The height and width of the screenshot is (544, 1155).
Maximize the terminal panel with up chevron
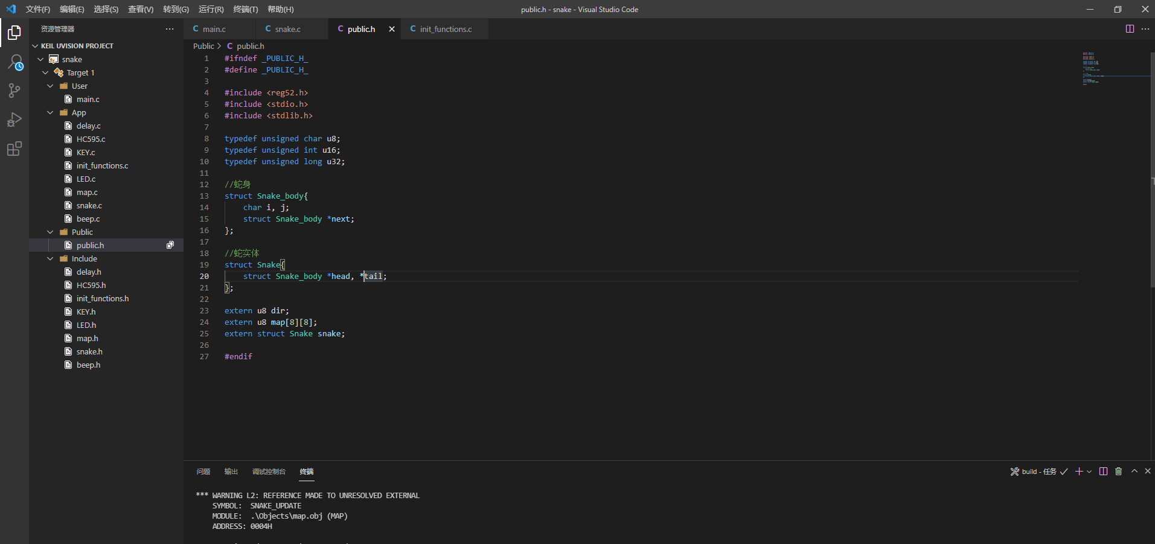[x=1134, y=471]
